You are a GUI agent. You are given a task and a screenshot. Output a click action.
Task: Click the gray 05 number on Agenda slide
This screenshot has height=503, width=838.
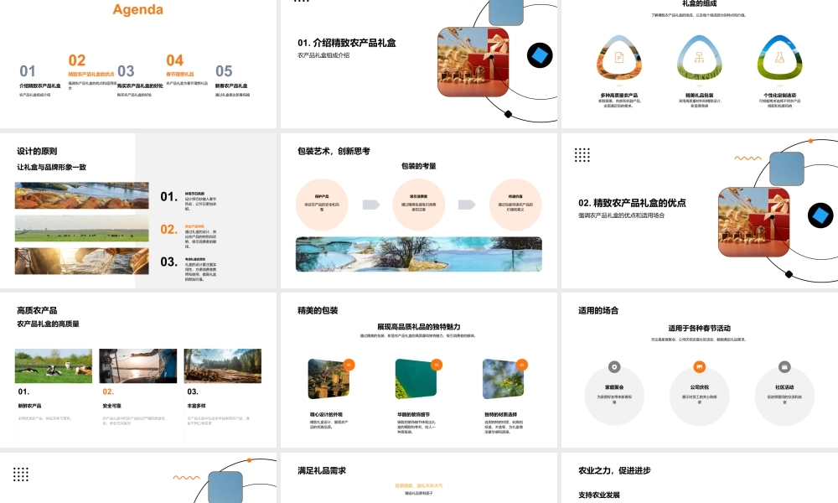click(x=224, y=71)
